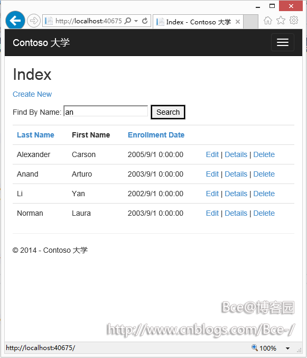Click the Find By Name input field
The image size is (307, 358).
click(106, 112)
